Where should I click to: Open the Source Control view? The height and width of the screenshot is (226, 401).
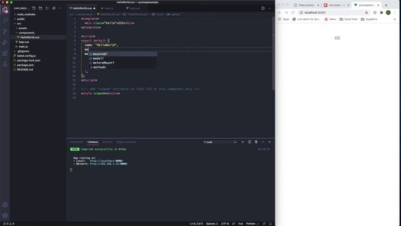coord(5,31)
